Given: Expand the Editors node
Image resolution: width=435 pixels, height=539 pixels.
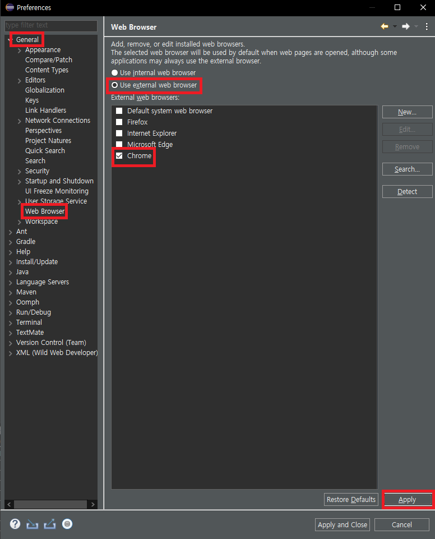Looking at the screenshot, I should tap(20, 81).
